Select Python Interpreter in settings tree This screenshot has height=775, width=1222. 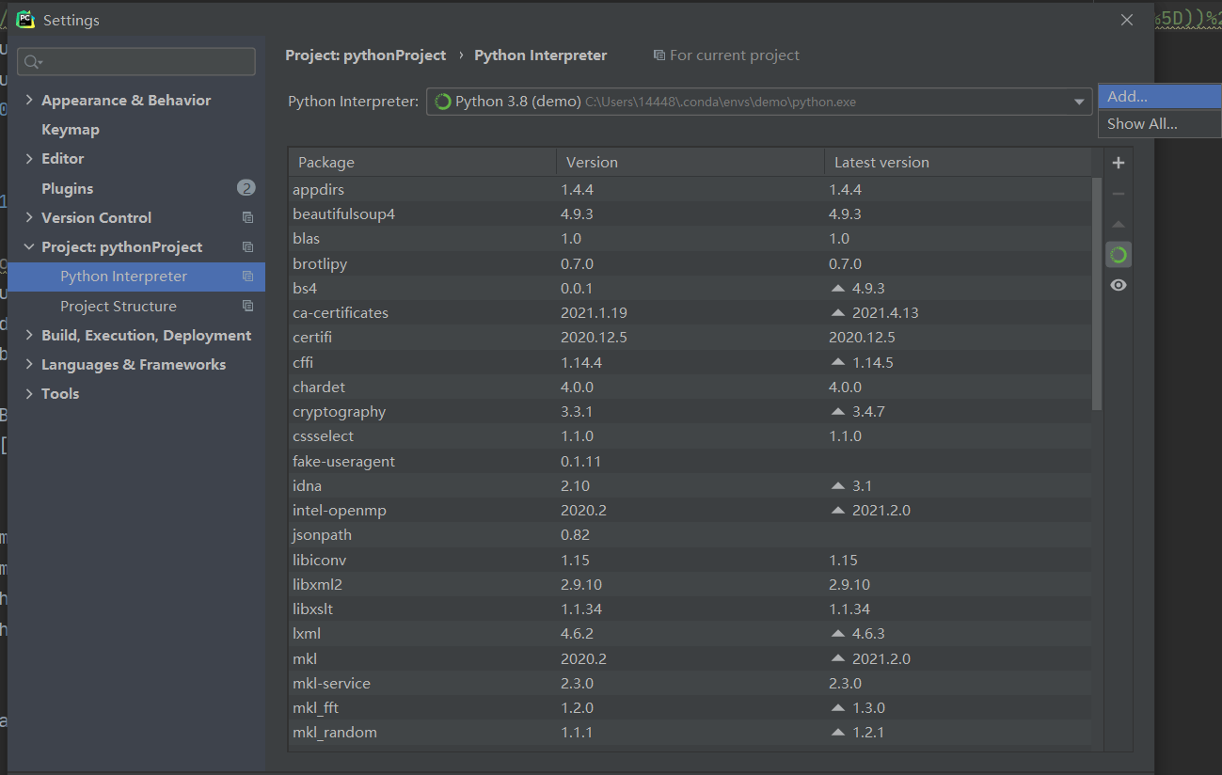coord(136,277)
